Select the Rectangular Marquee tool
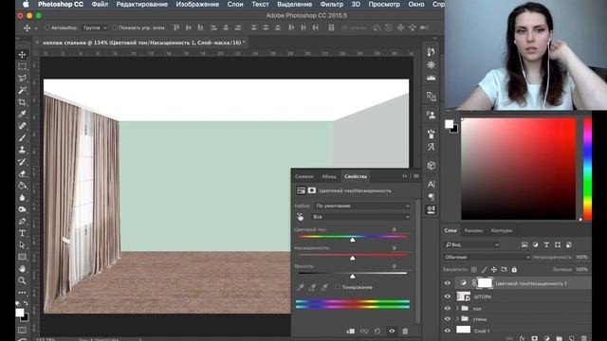The width and height of the screenshot is (607, 341). point(22,66)
